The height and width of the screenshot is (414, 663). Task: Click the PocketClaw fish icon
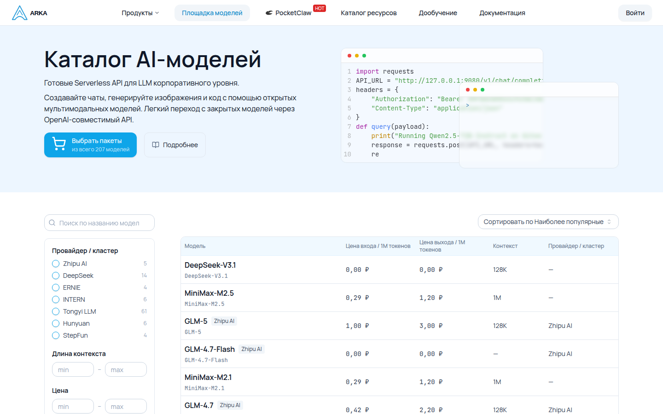coord(269,13)
